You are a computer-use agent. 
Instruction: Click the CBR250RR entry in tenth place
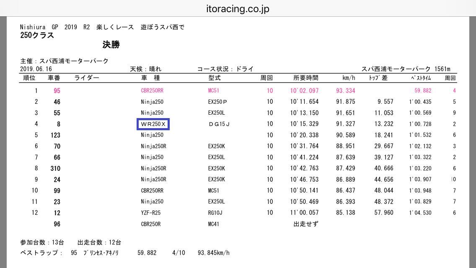point(152,191)
